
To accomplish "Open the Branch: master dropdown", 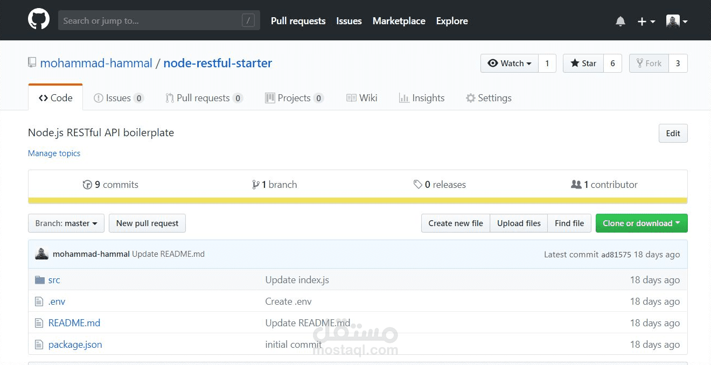I will (x=66, y=223).
